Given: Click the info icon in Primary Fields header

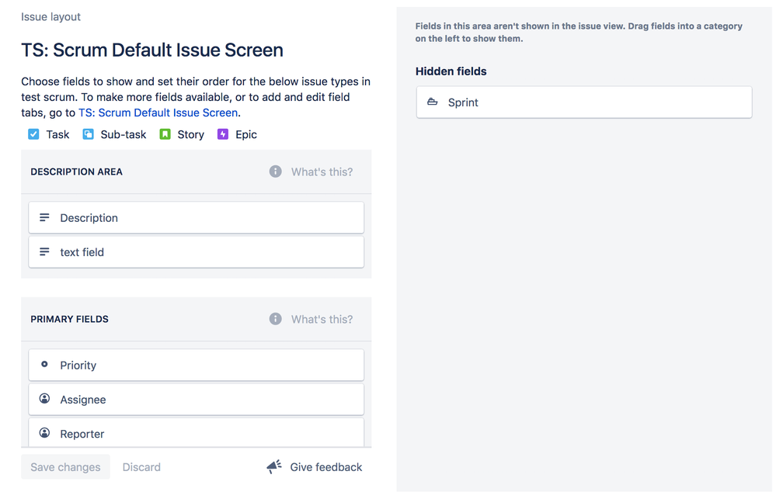Looking at the screenshot, I should tap(275, 318).
